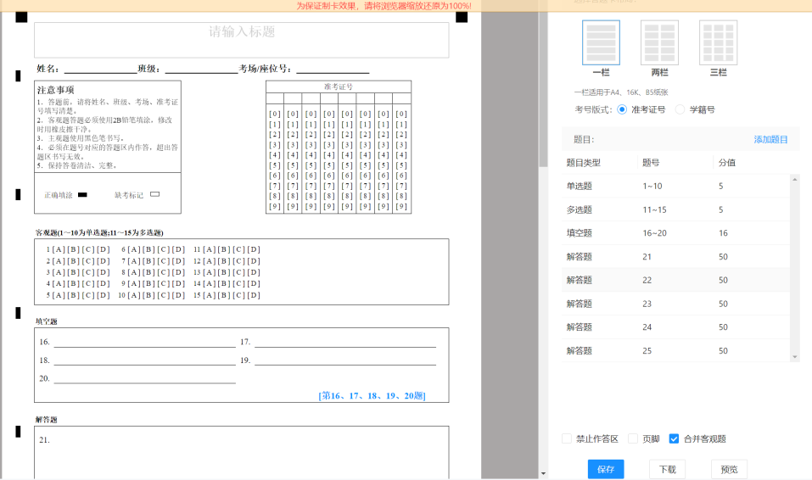This screenshot has height=480, width=812.
Task: Click the 预览 button
Action: click(729, 469)
